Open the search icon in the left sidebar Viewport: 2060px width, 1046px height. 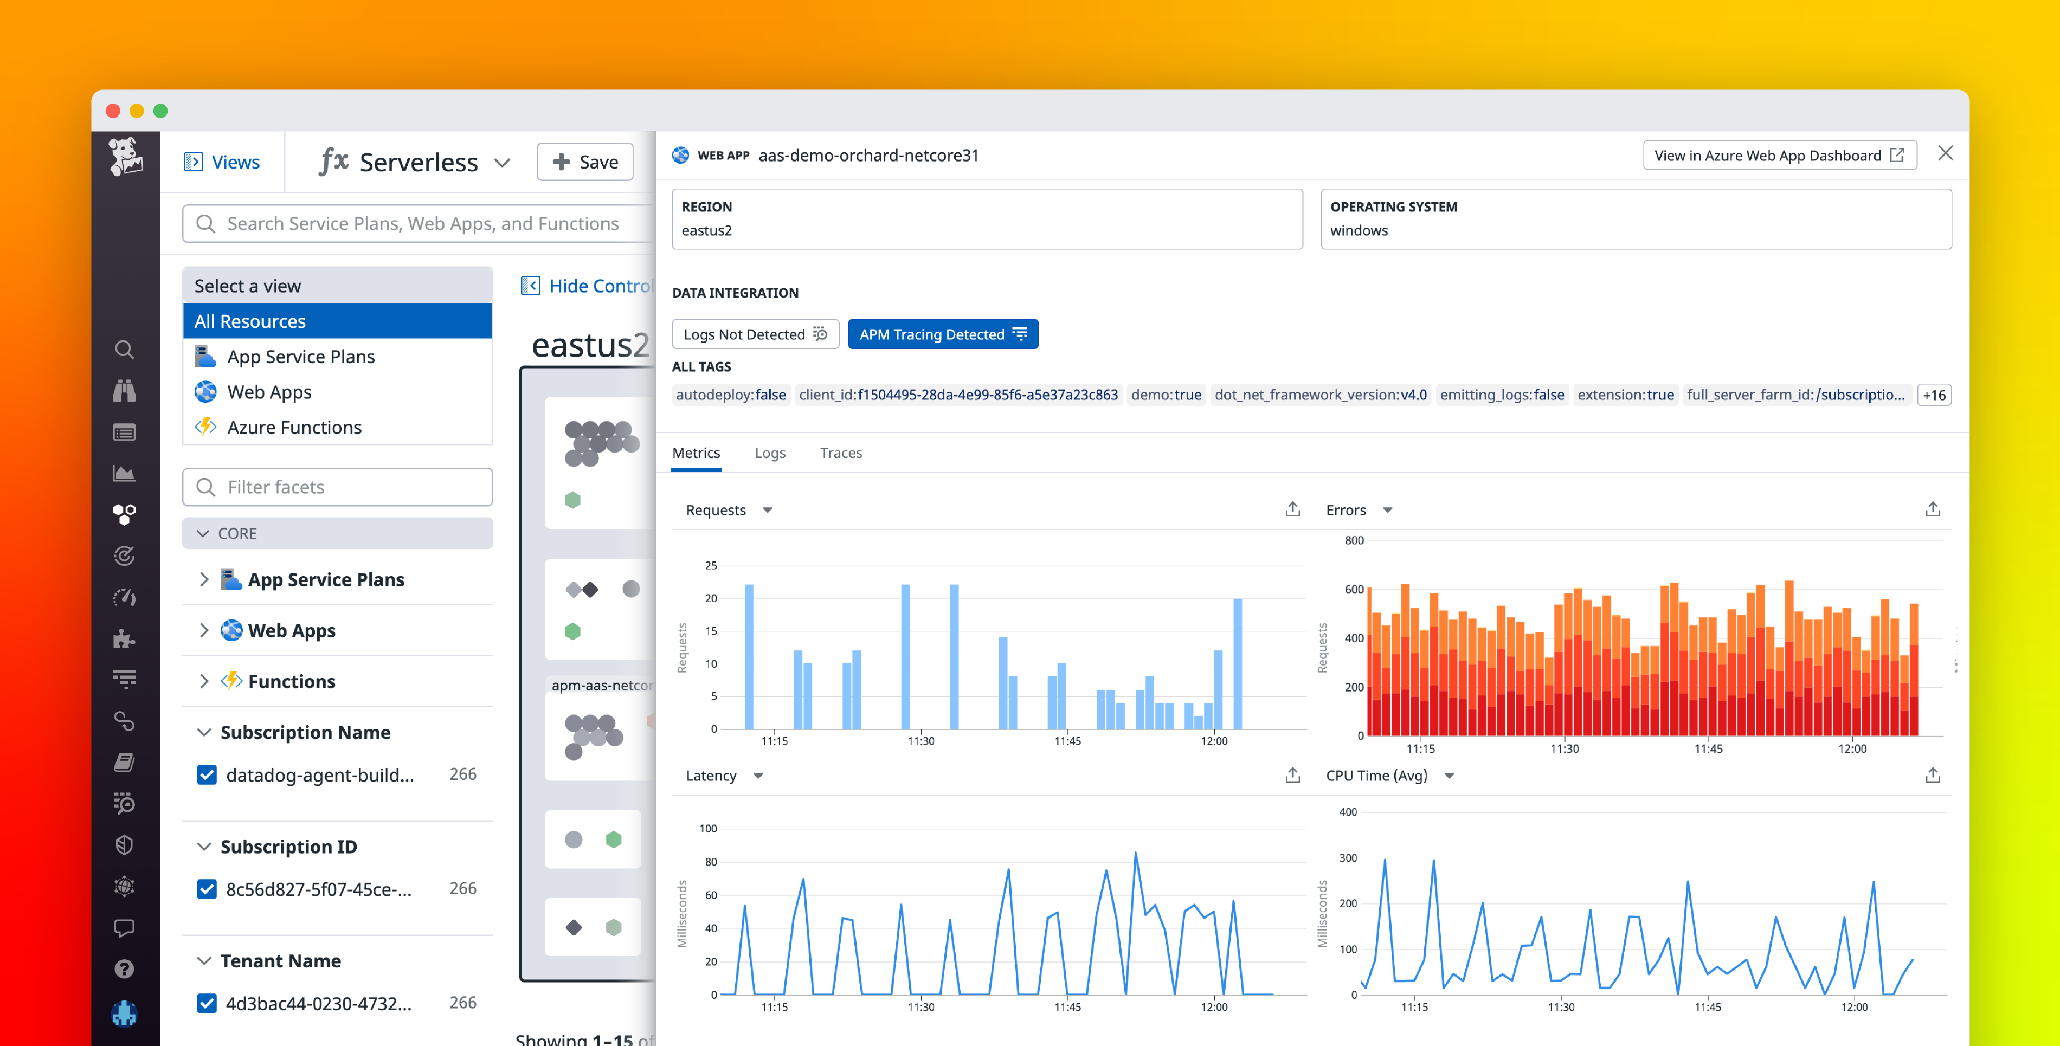[x=125, y=350]
